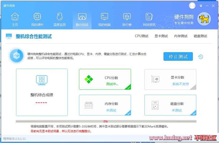This screenshot has width=219, height=143.
Task: Click the 整机综合性能测试 heading
Action: pyautogui.click(x=34, y=36)
